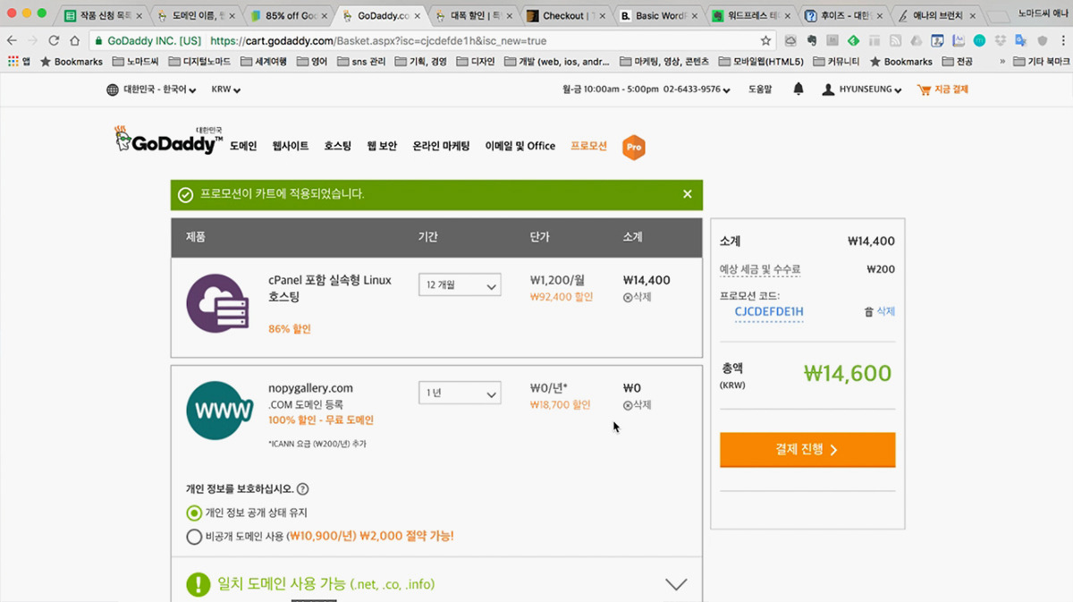Open the 12 개월 term dropdown
The height and width of the screenshot is (602, 1073).
pyautogui.click(x=460, y=285)
